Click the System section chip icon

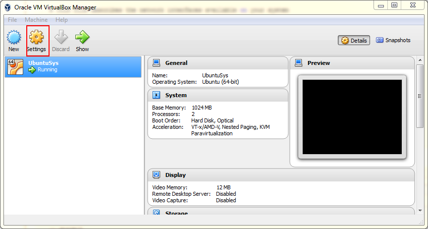pyautogui.click(x=157, y=95)
